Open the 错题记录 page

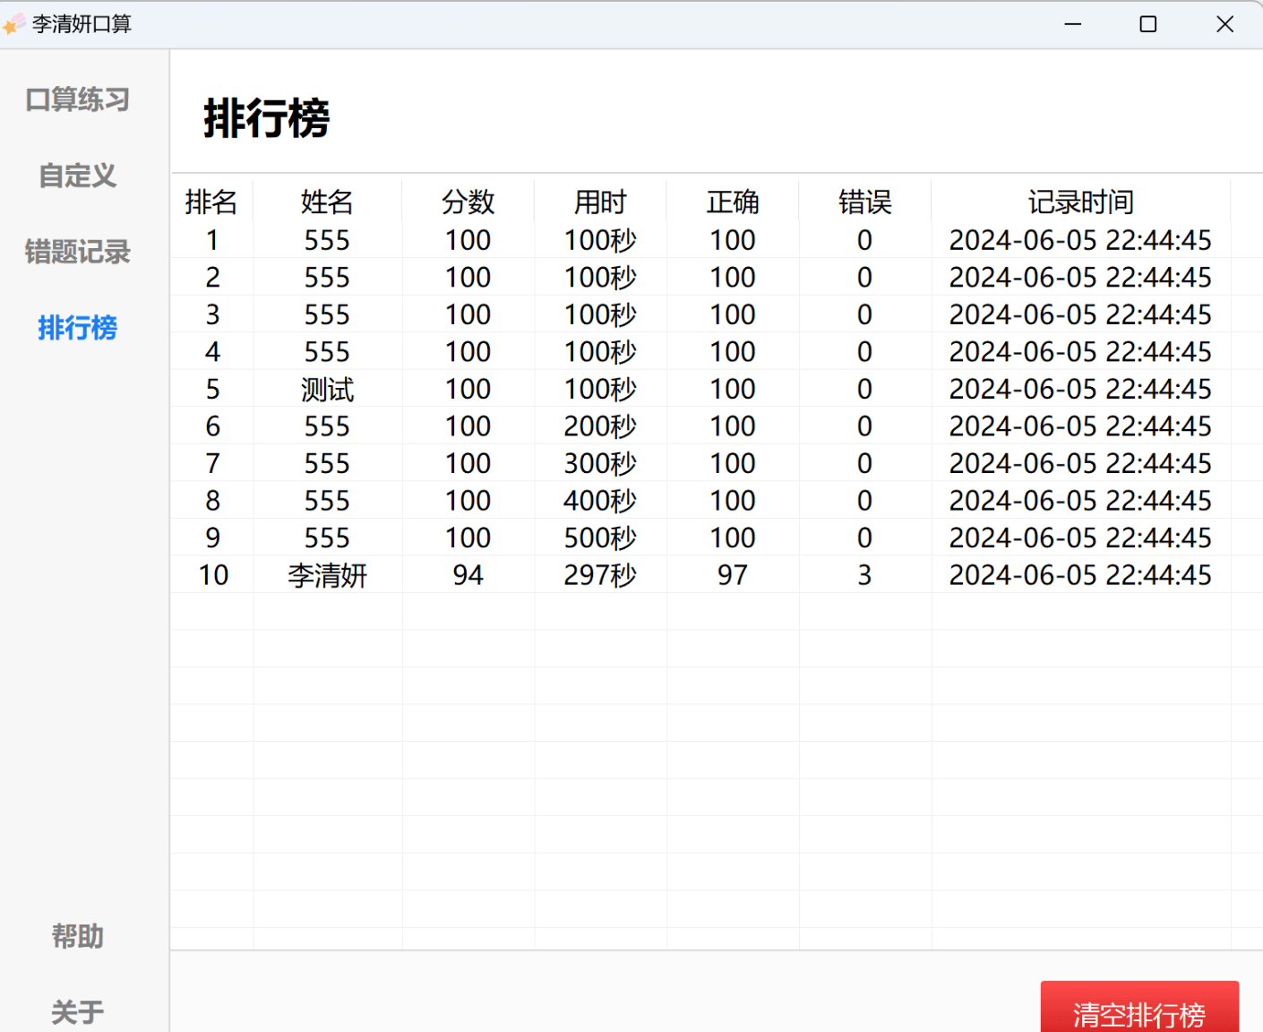[78, 252]
